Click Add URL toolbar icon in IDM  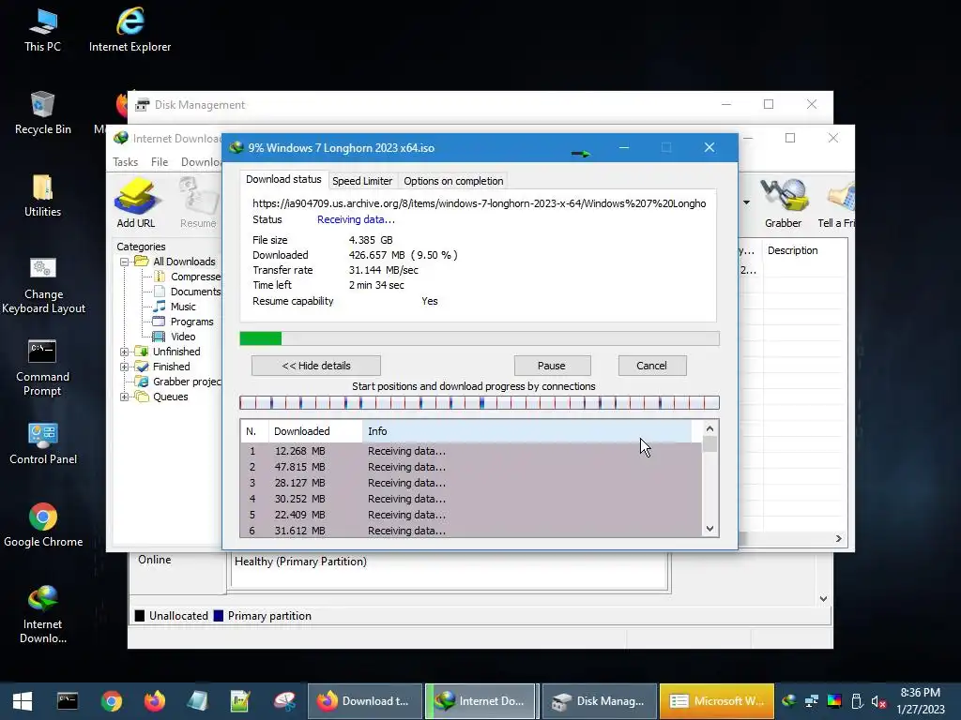pyautogui.click(x=135, y=203)
